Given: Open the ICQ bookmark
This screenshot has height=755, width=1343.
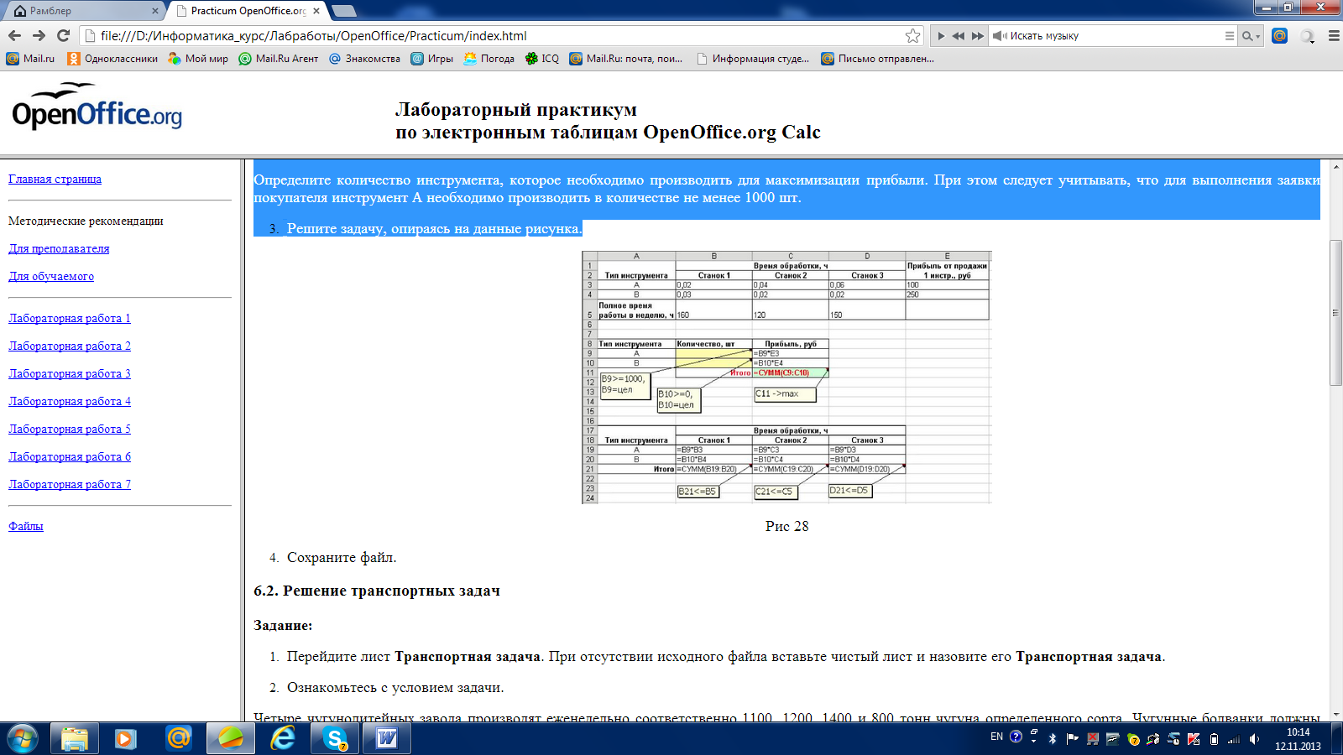Looking at the screenshot, I should pyautogui.click(x=541, y=59).
